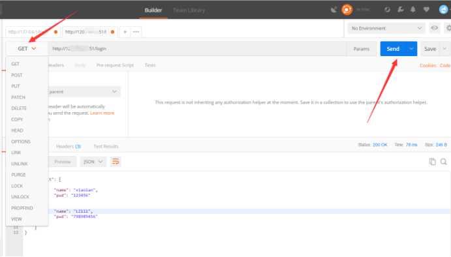The width and height of the screenshot is (451, 257).
Task: Click the environment quick look eye icon
Action: pos(434,28)
